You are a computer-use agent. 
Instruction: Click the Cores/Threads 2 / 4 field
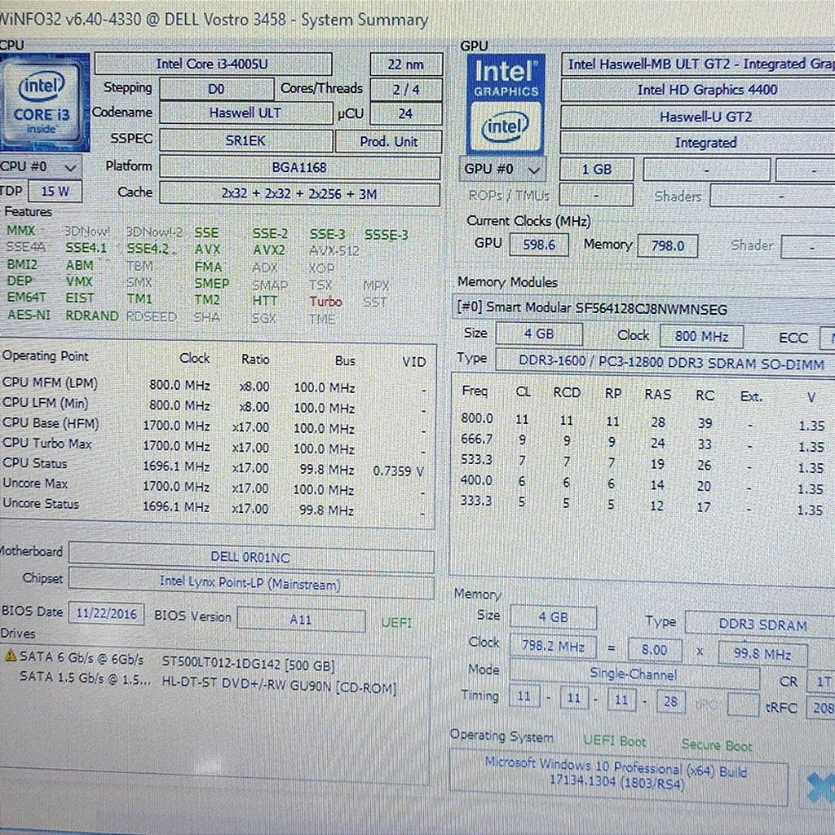coord(406,90)
